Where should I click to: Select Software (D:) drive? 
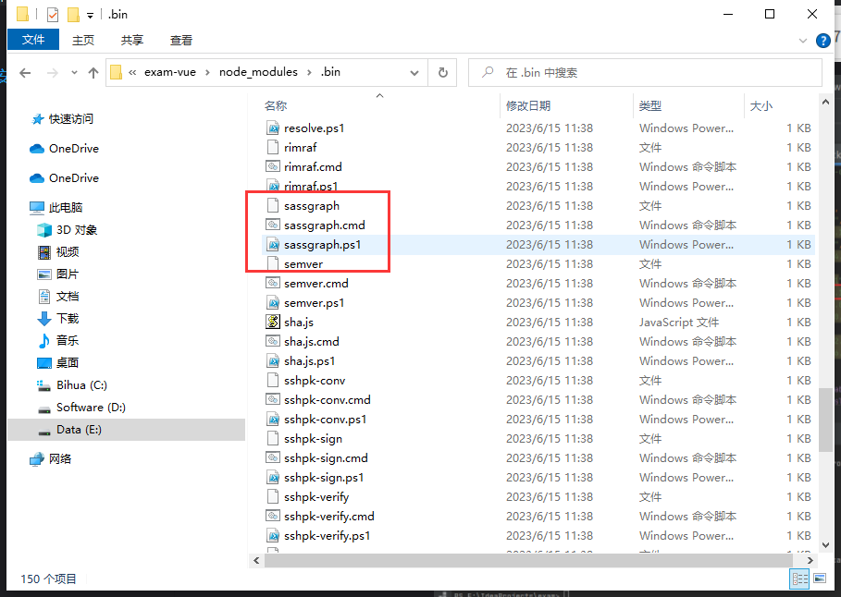pos(91,408)
